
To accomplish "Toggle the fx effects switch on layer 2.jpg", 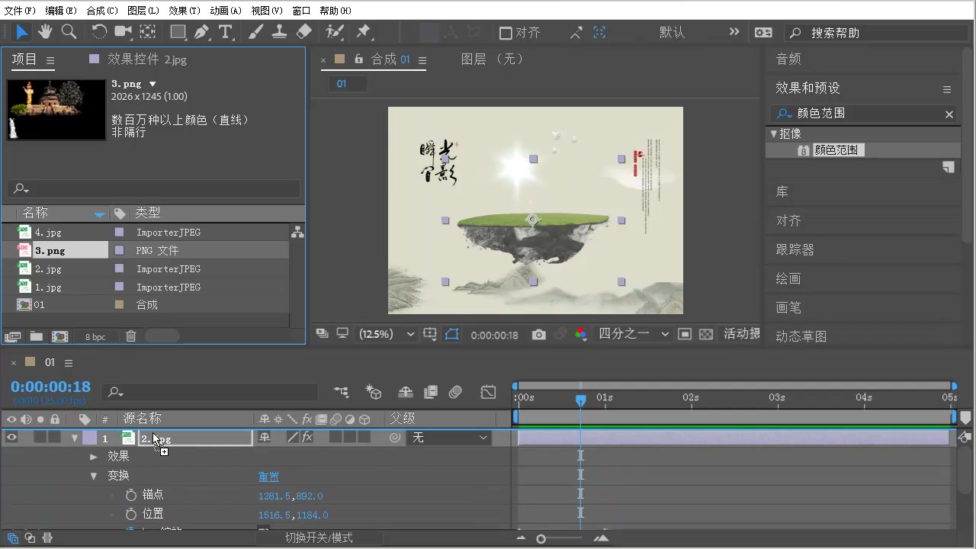I will pos(307,437).
